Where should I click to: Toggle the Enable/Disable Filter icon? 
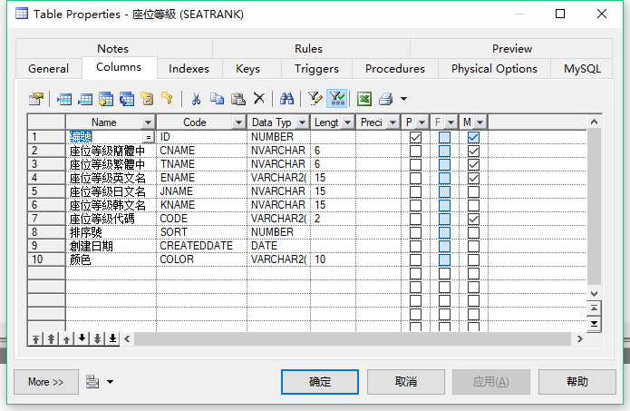pos(336,99)
